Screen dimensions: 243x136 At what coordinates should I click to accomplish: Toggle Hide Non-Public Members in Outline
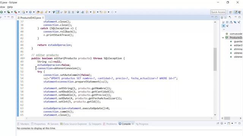pyautogui.click(x=224, y=26)
